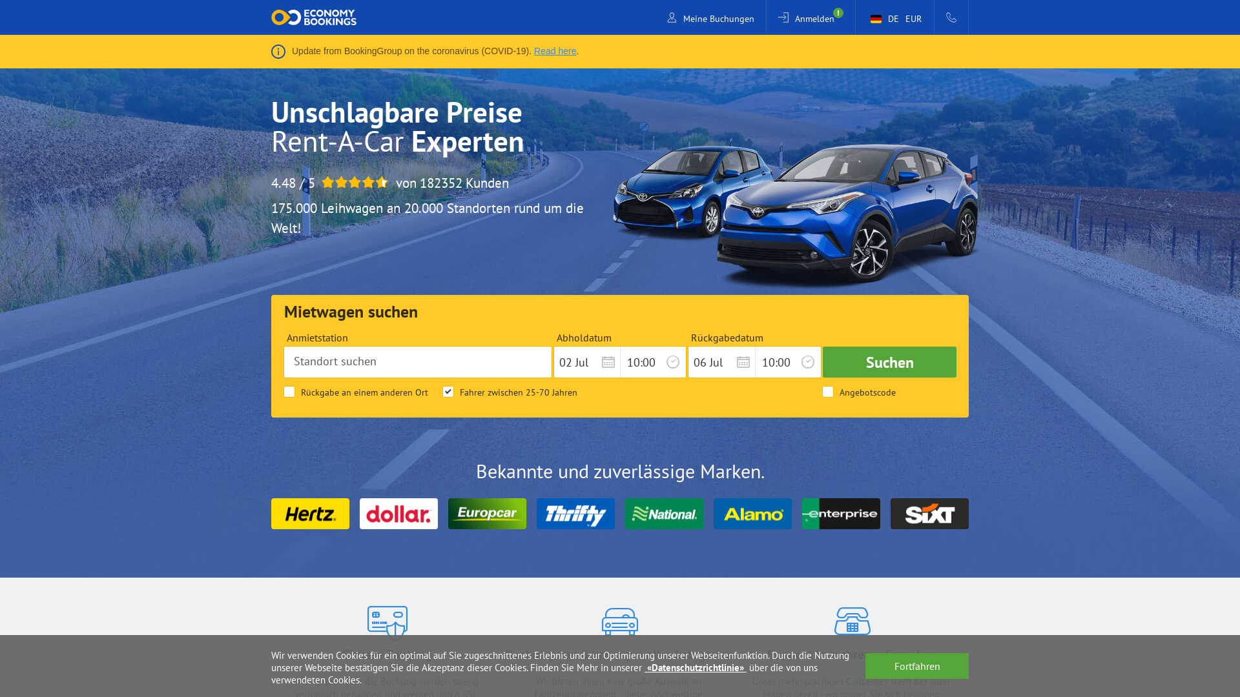Open Meine Buchungen in the header
This screenshot has height=697, width=1240.
[710, 19]
